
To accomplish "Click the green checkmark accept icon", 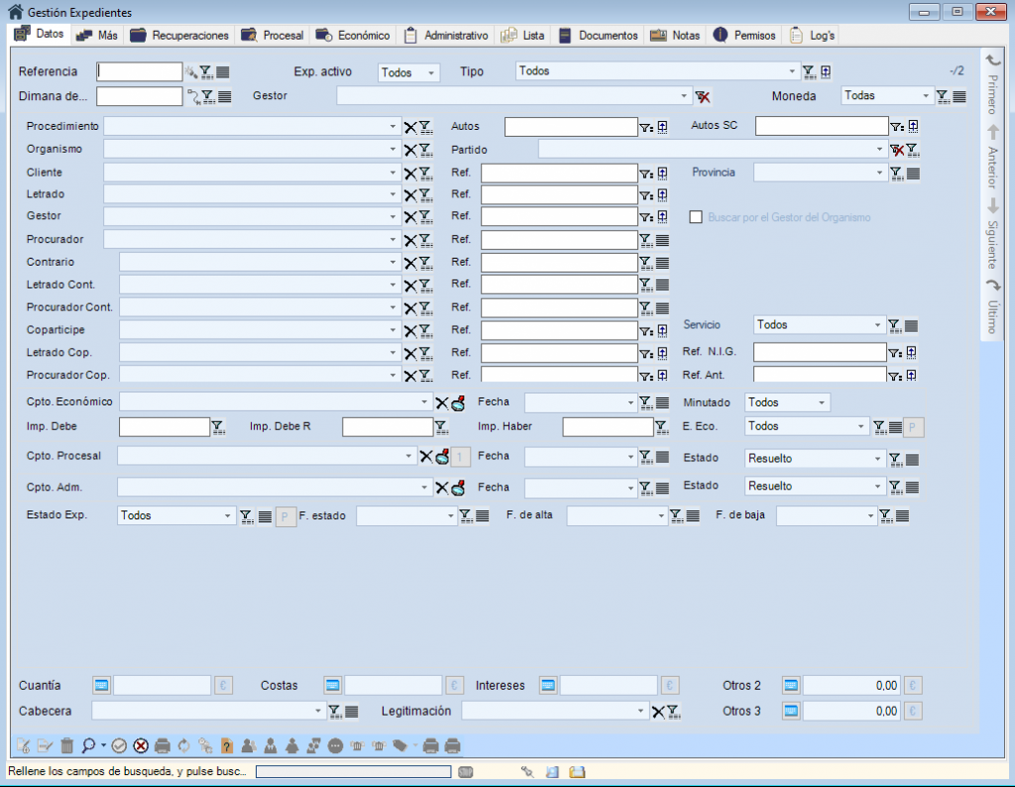I will tap(119, 745).
